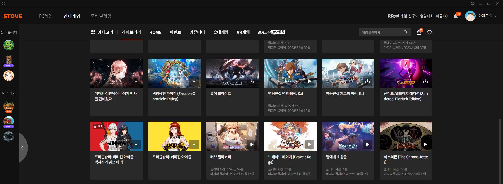This screenshot has width=503, height=184.
Task: Open 별에게 소원을 game title
Action: pos(336,157)
